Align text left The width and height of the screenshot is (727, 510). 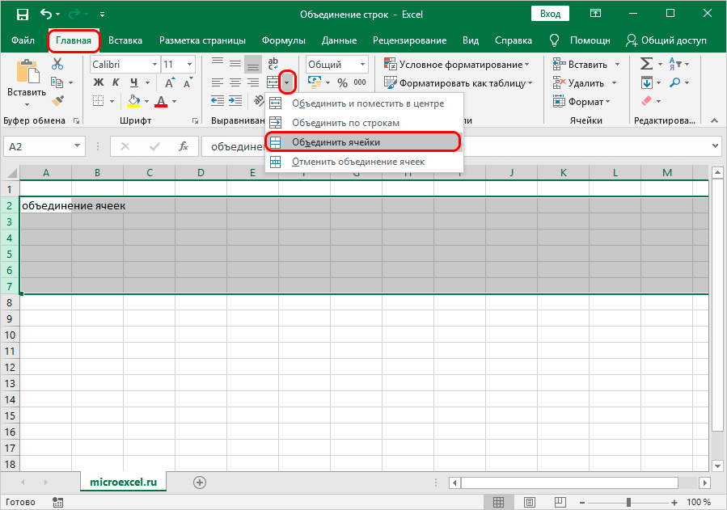(x=218, y=82)
